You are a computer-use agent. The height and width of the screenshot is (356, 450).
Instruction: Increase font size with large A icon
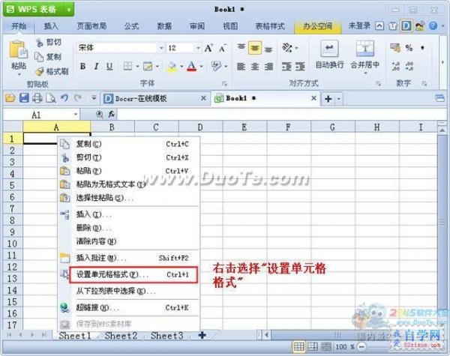pyautogui.click(x=208, y=48)
